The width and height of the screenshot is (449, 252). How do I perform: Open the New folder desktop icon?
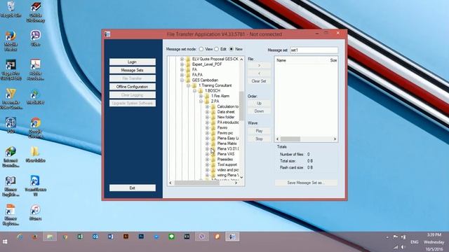tap(35, 155)
